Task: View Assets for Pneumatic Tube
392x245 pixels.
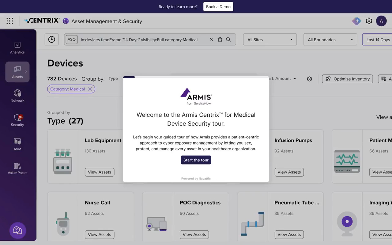Action: pyautogui.click(x=289, y=235)
